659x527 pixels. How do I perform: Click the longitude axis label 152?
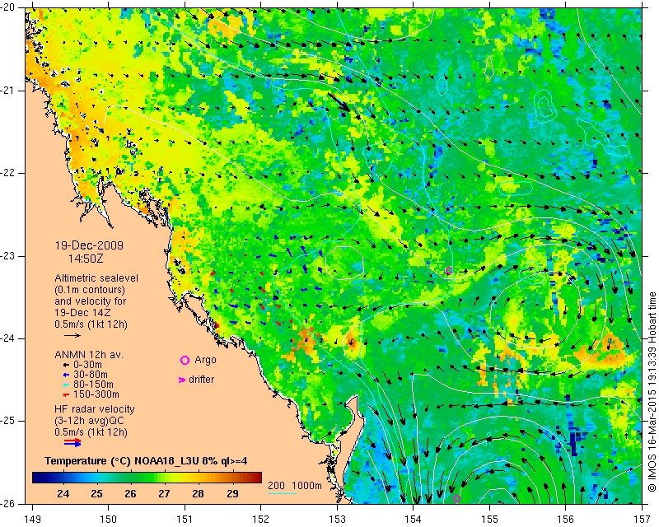(x=261, y=520)
